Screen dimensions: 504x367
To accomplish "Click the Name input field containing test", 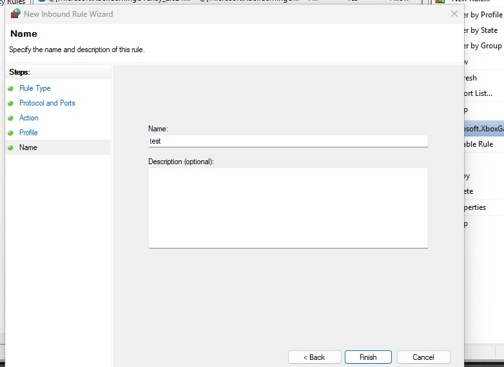I will (x=288, y=141).
